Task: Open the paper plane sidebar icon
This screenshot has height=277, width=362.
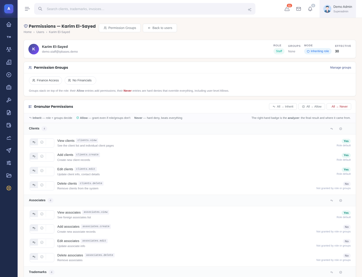Action: coord(9,150)
